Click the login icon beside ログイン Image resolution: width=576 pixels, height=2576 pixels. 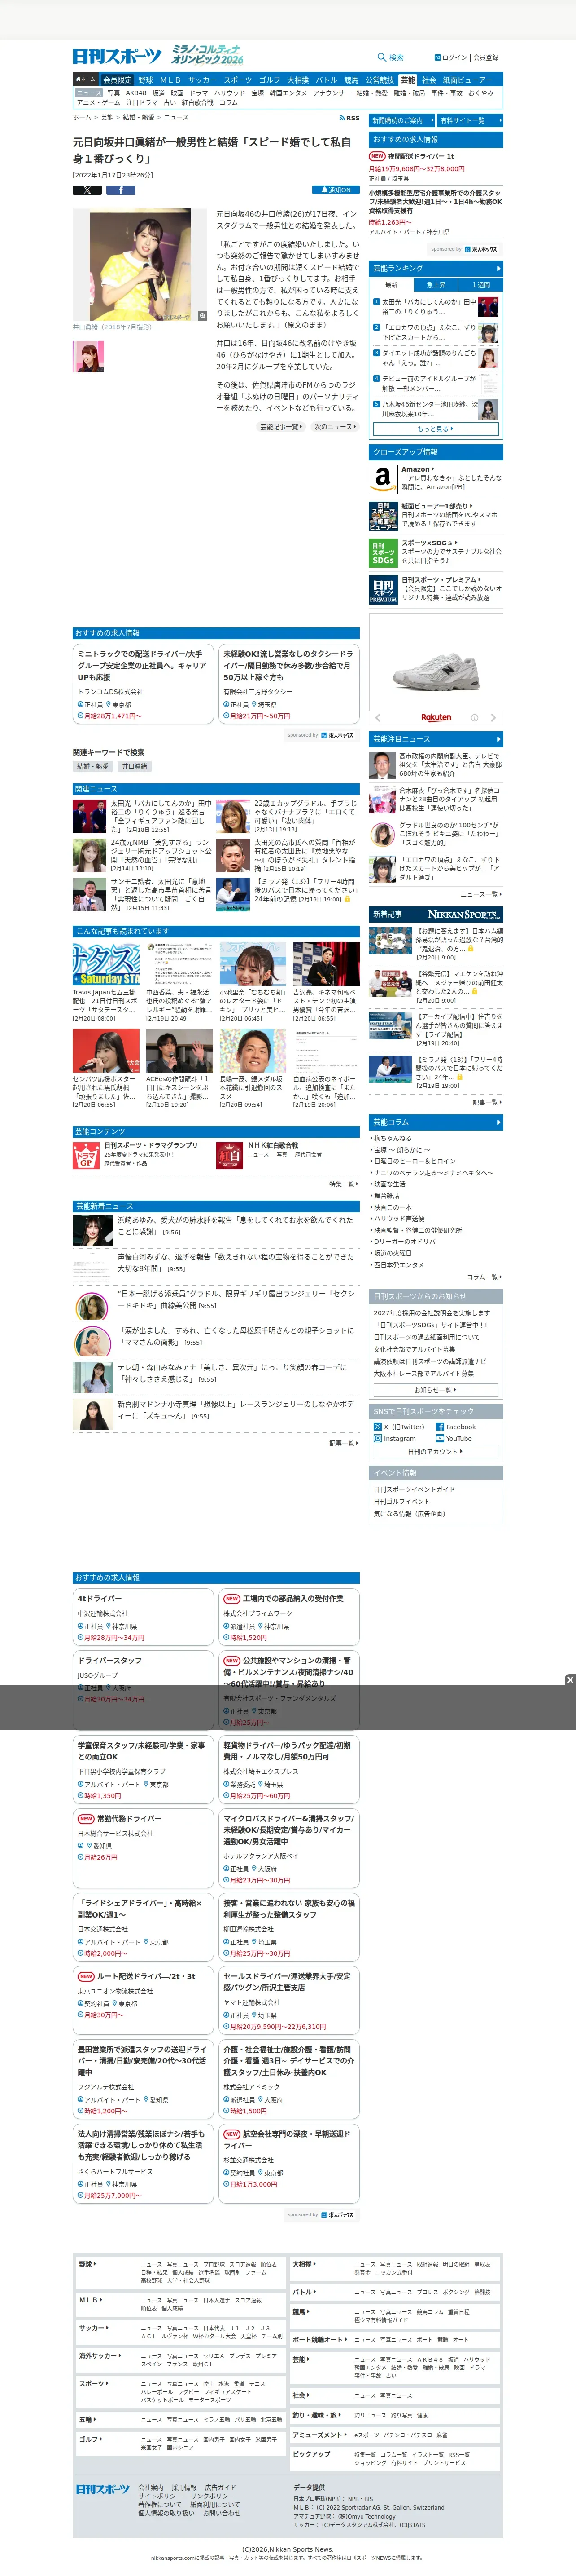pos(437,58)
